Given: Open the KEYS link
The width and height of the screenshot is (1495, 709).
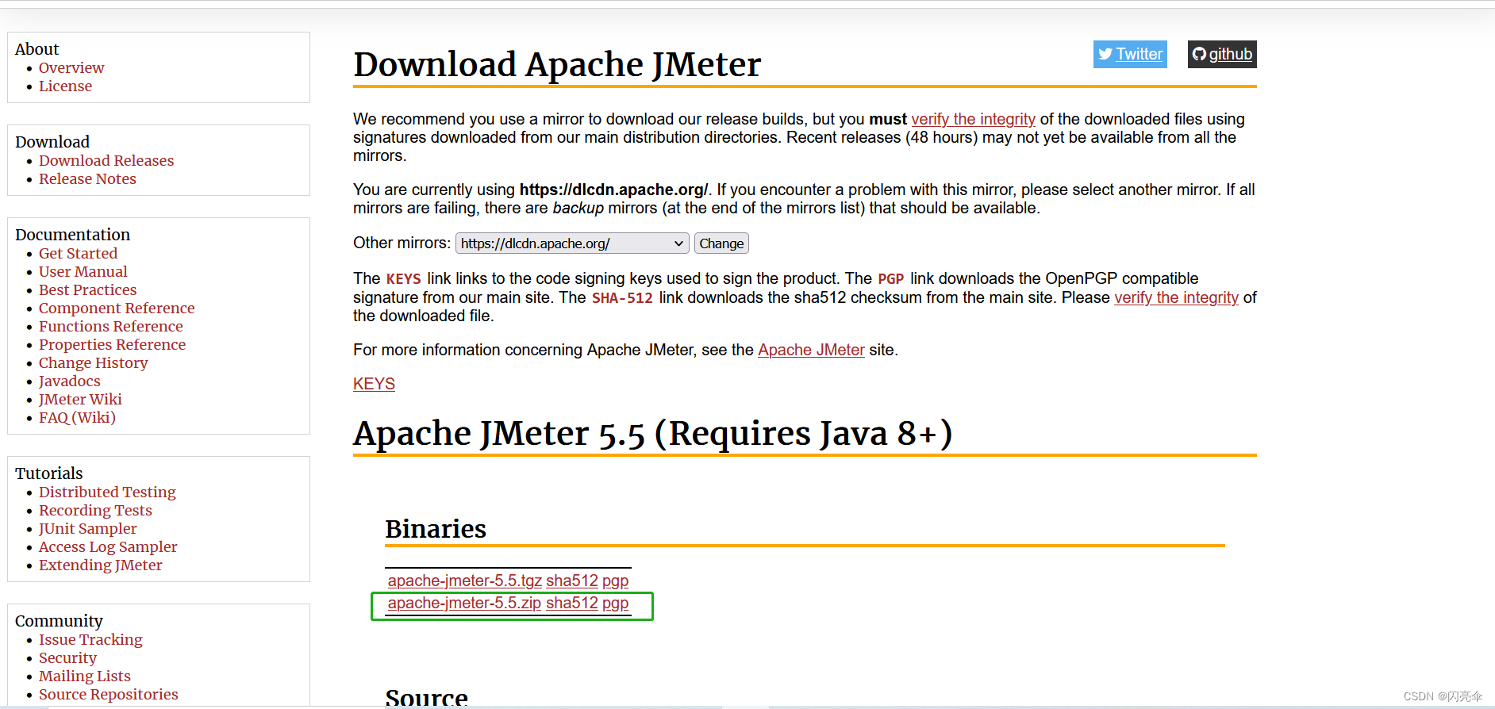Looking at the screenshot, I should [374, 384].
